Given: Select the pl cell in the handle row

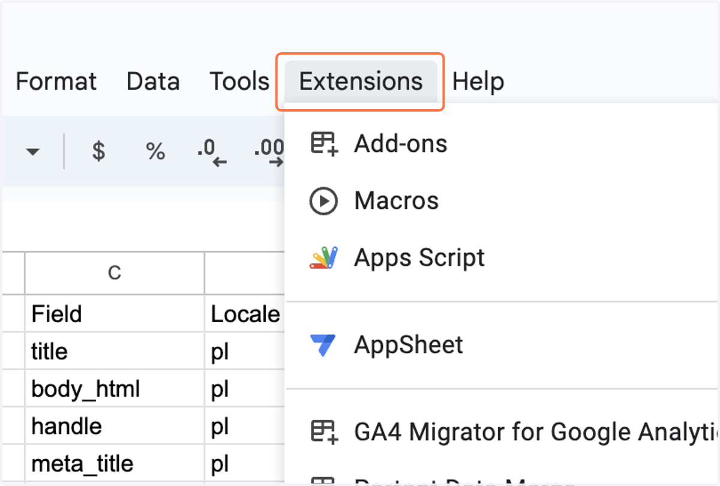Looking at the screenshot, I should (245, 426).
